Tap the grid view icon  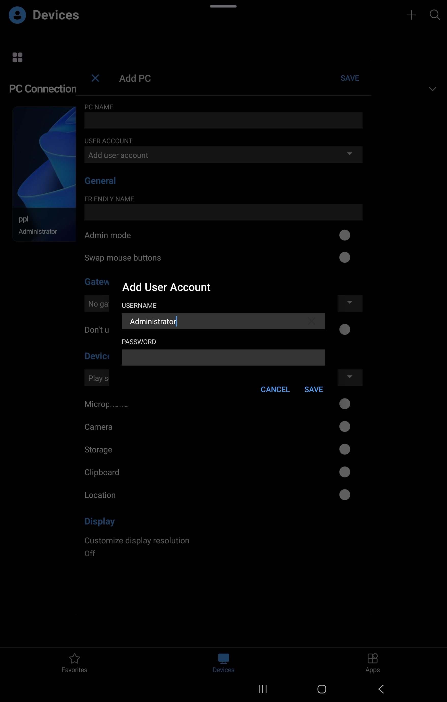(x=17, y=57)
